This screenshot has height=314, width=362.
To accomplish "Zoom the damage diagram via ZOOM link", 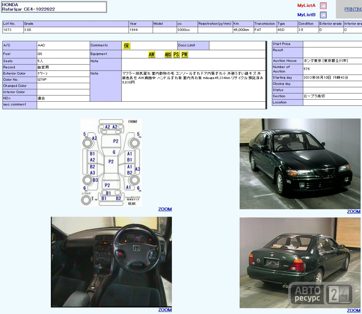I will [165, 209].
